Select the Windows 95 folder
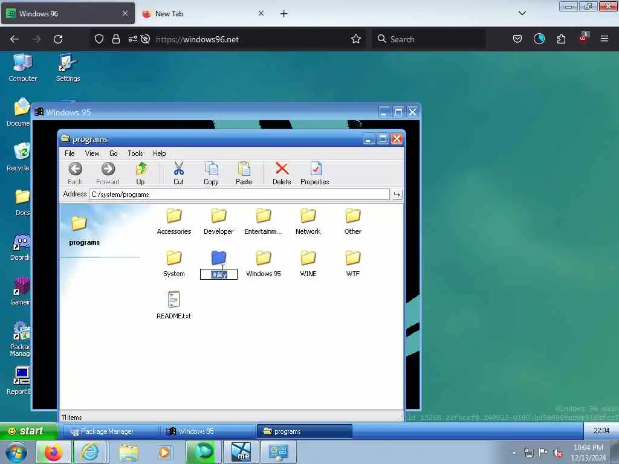The height and width of the screenshot is (464, 619). coord(264,263)
